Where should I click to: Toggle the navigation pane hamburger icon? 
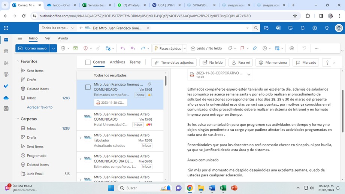click(x=20, y=38)
